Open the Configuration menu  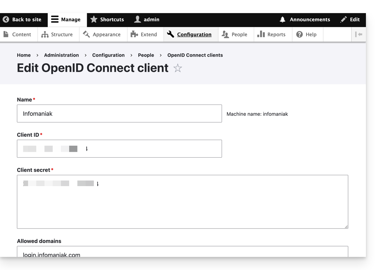point(191,34)
